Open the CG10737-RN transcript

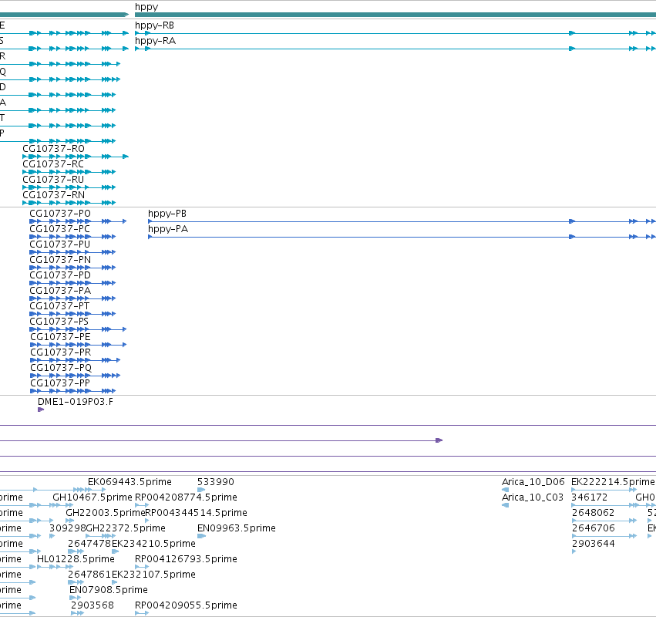tap(53, 195)
